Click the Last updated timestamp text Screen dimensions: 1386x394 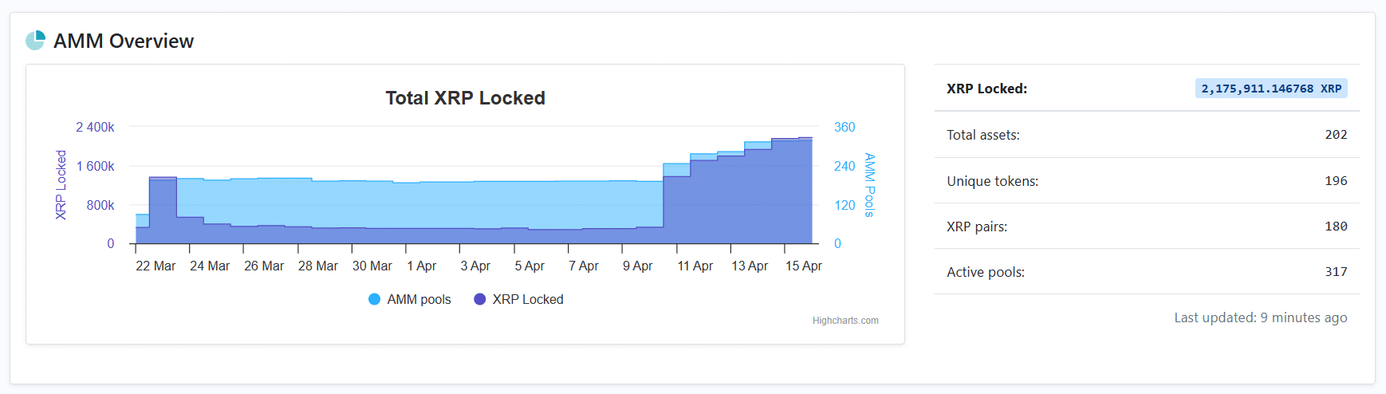(1260, 317)
